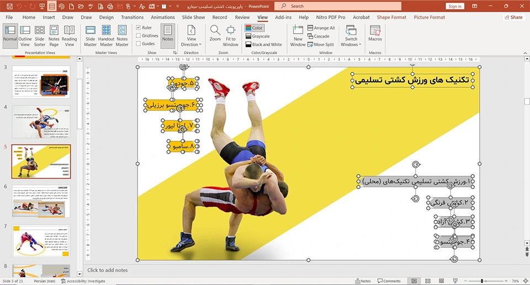
Task: Select Color view mode
Action: (254, 28)
